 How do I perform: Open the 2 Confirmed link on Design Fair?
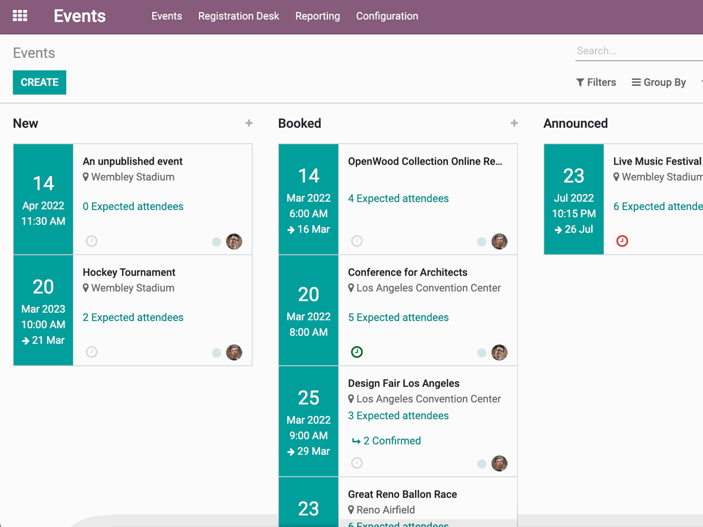pos(394,440)
